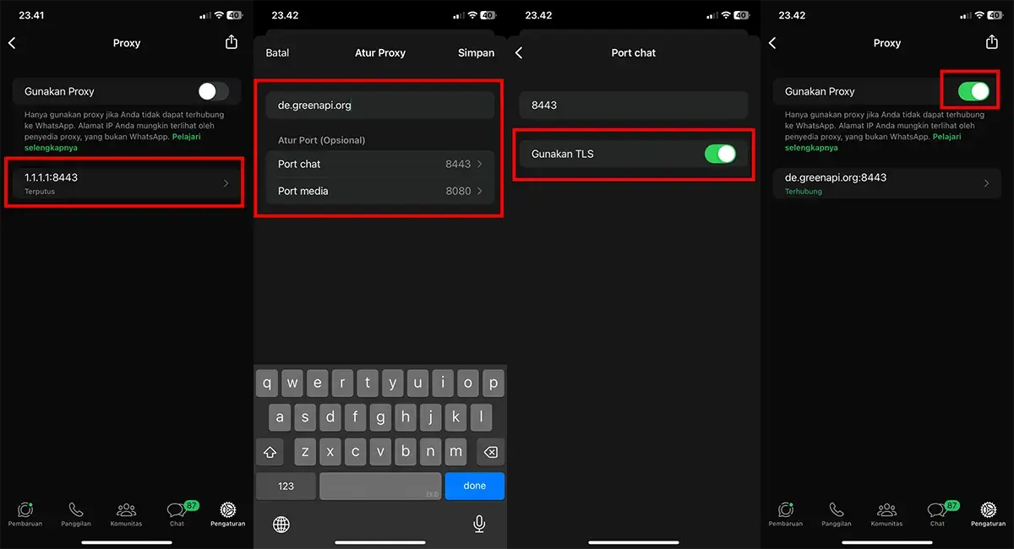Expand the Port chat row
1014x549 pixels.
pos(380,164)
